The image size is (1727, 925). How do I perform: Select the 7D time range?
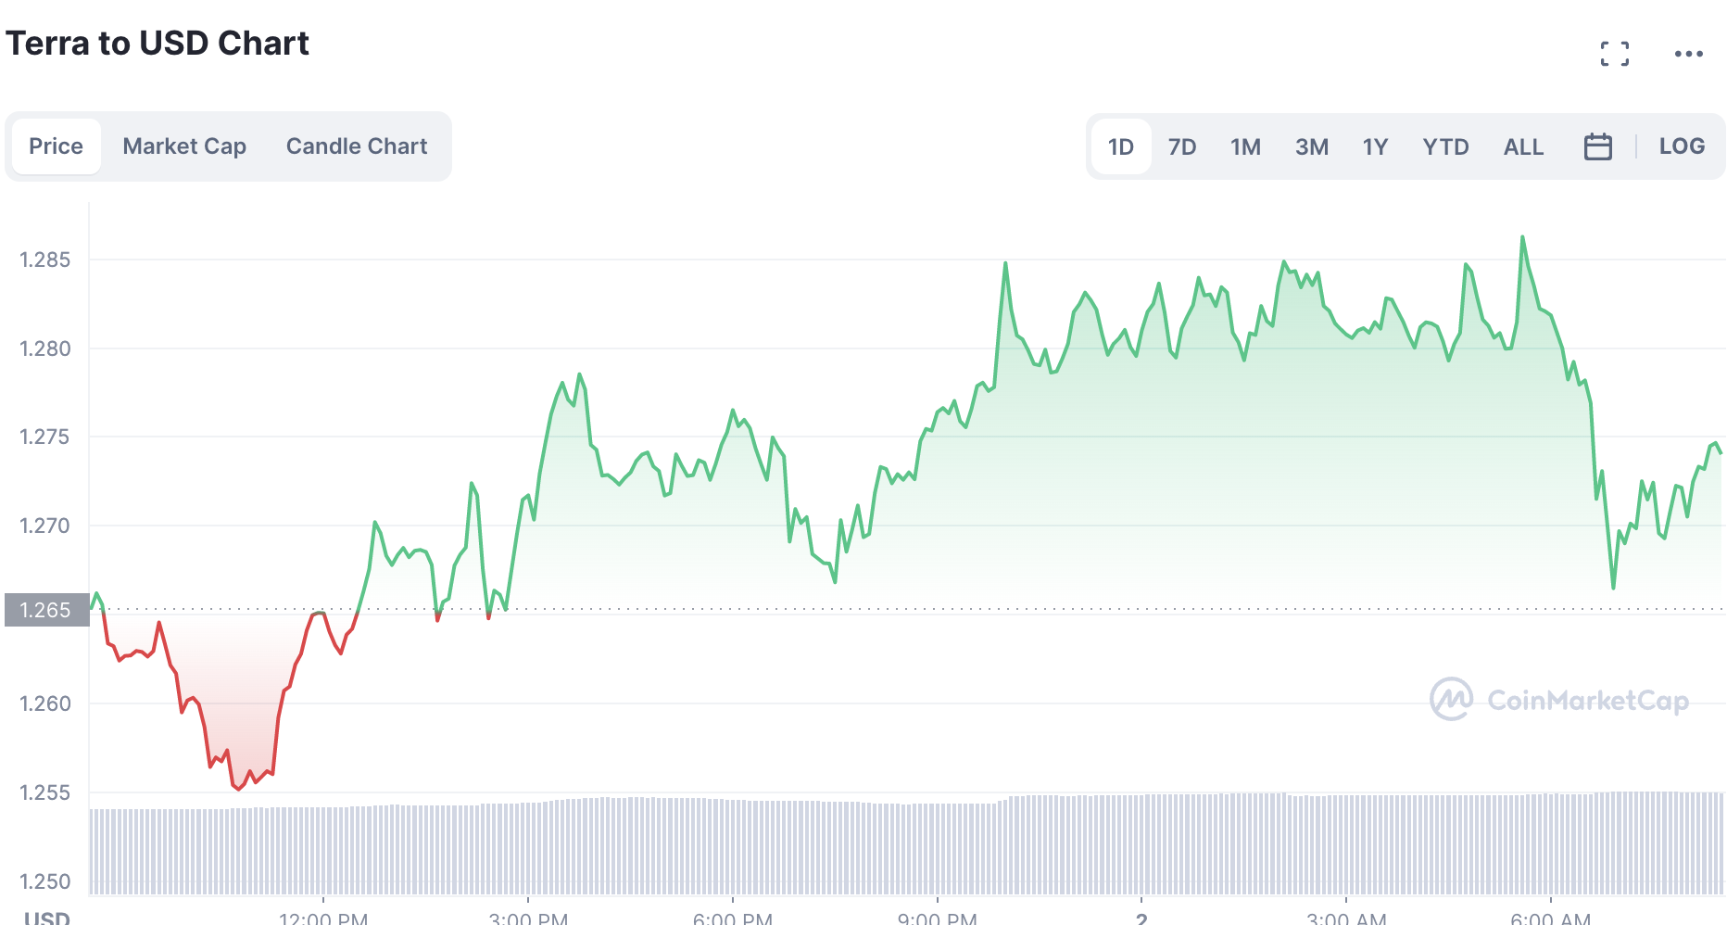coord(1182,146)
